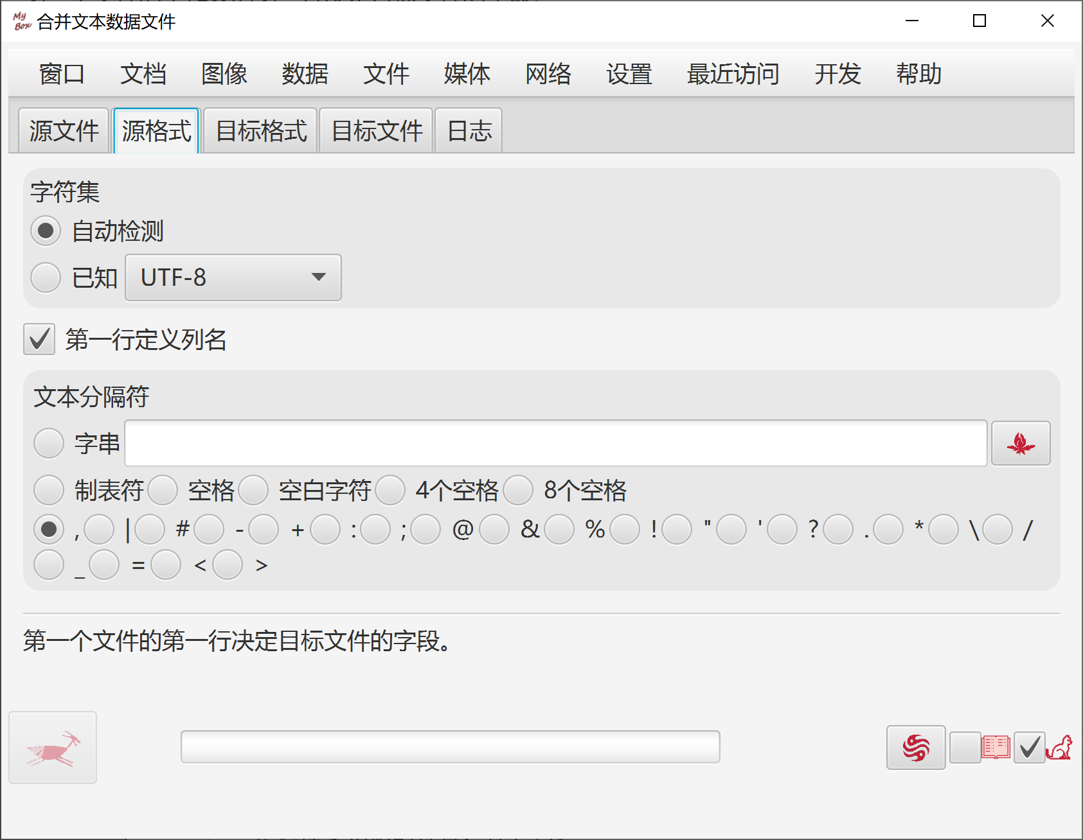Choose the 空白字符 delimiter option

tap(253, 490)
